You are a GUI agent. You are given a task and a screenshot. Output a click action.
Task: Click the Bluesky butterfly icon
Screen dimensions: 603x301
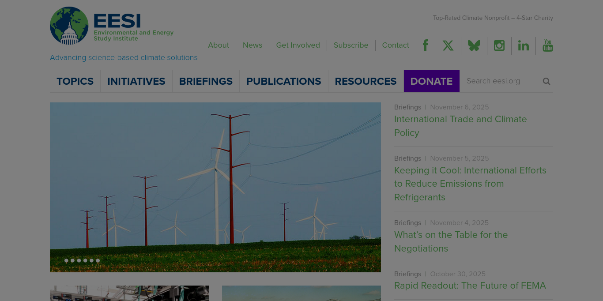[x=474, y=45]
